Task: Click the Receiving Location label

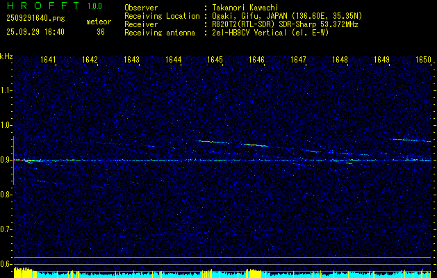Action: point(162,16)
